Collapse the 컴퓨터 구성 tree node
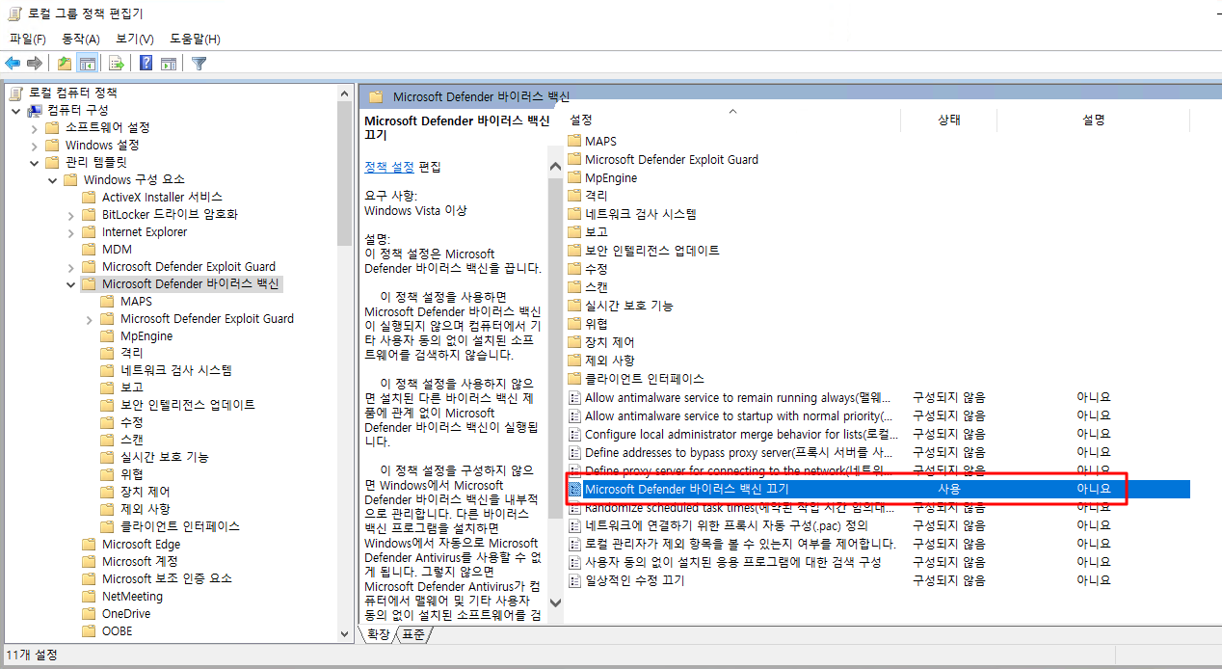 (x=15, y=110)
